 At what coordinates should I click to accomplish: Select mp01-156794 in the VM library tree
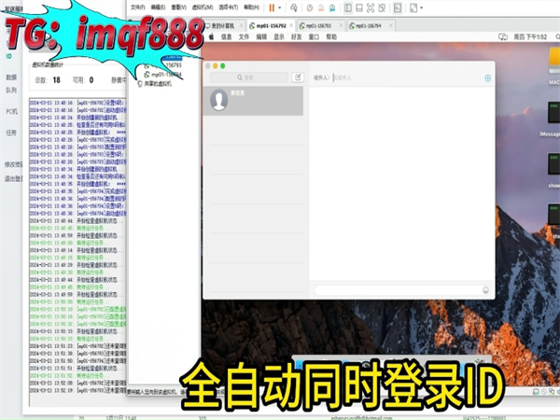tap(168, 75)
